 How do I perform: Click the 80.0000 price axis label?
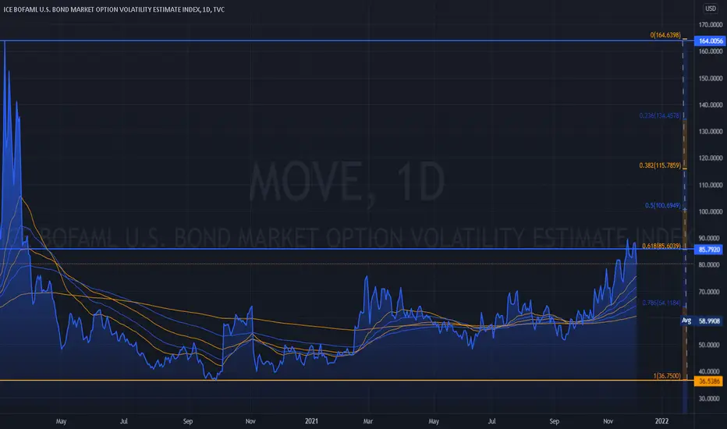coord(711,265)
